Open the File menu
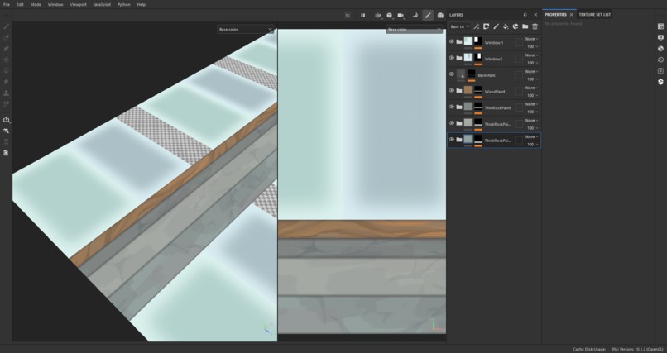 [x=7, y=4]
